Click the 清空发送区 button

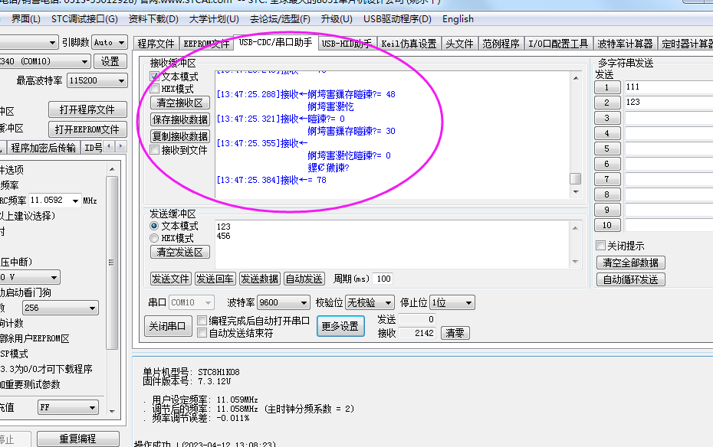point(180,252)
